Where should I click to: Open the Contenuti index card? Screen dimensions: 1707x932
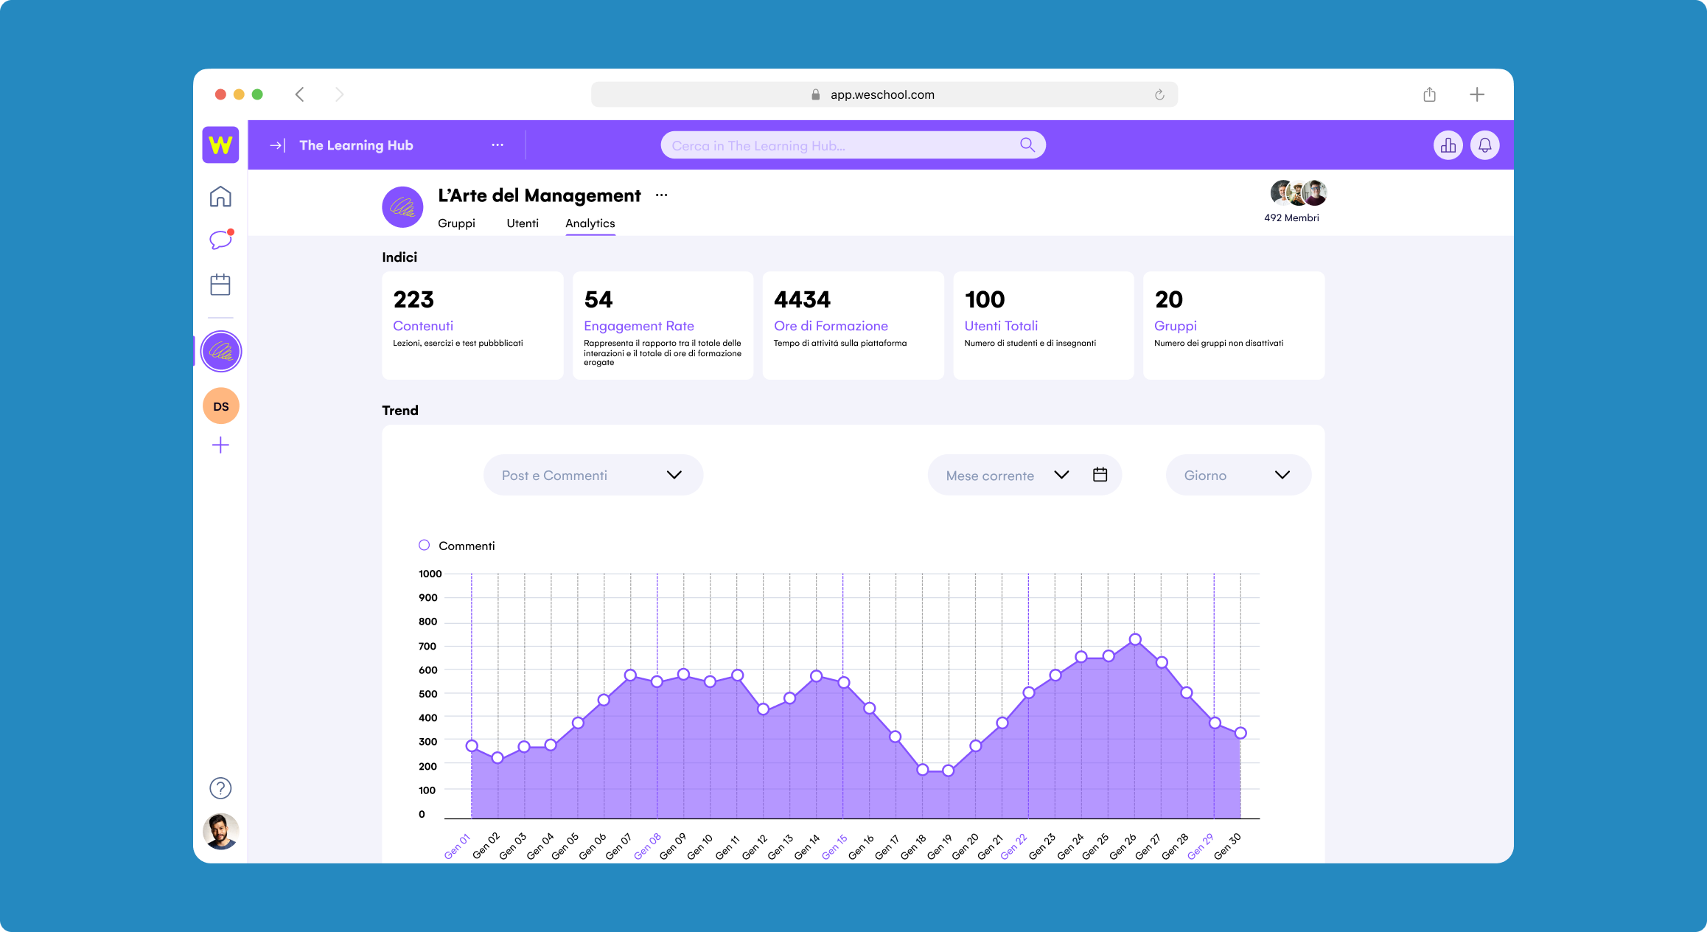pos(472,325)
